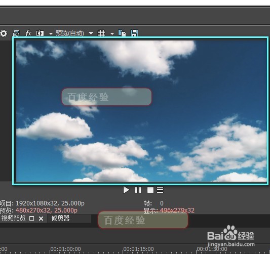The width and height of the screenshot is (270, 254).
Task: Select the 00:01:30:00 mark on the timeline ruler
Action: coord(212,249)
